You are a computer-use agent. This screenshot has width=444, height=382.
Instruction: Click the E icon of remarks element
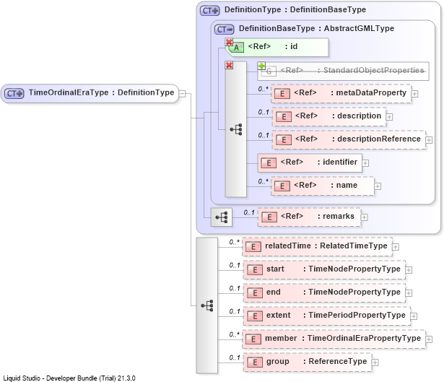click(x=269, y=217)
